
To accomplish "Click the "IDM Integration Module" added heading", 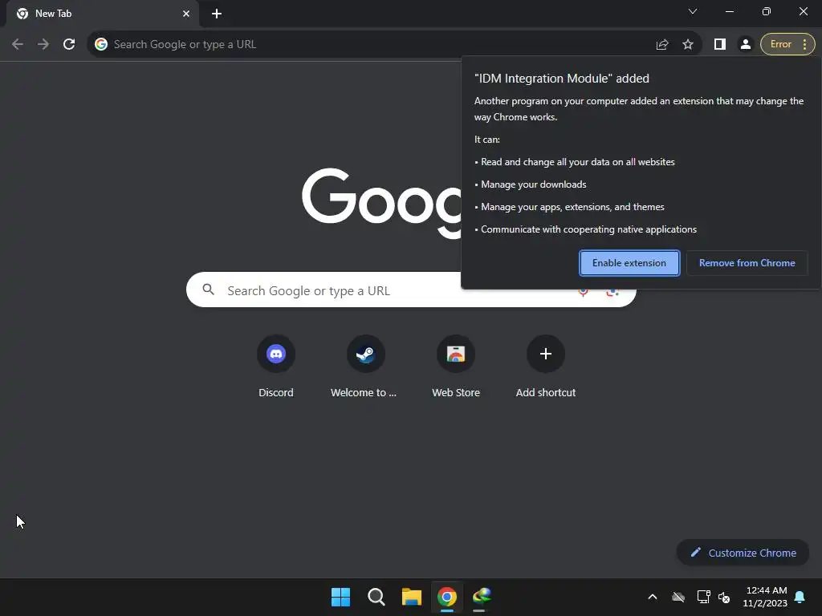I will point(561,79).
